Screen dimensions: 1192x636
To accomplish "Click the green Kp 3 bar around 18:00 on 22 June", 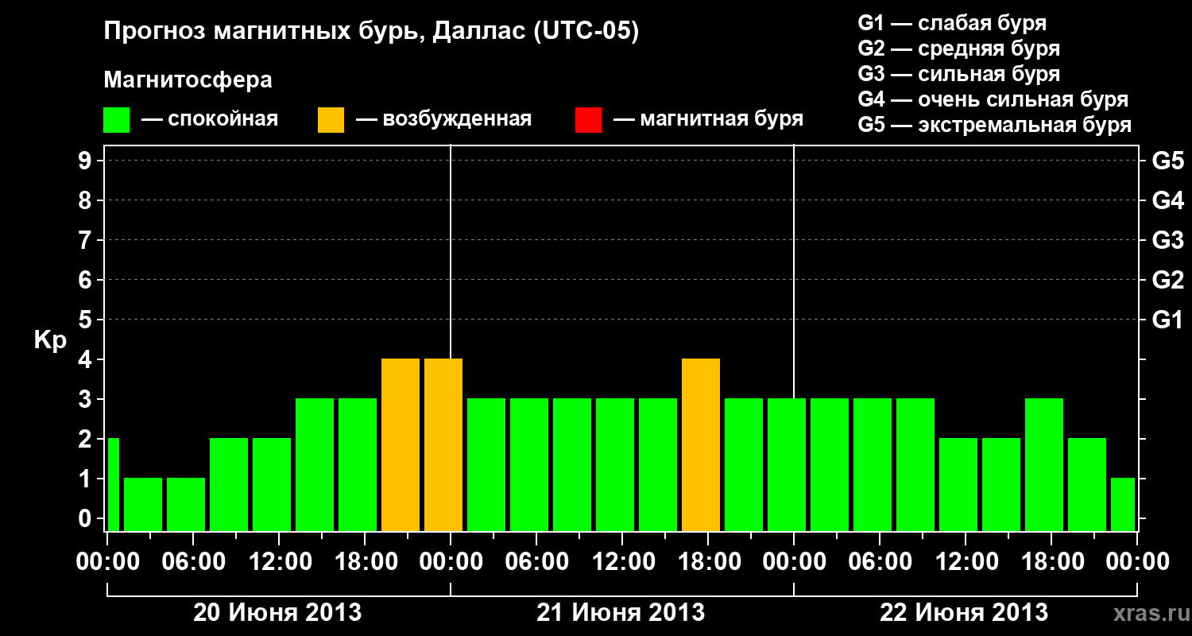I will coord(1044,464).
